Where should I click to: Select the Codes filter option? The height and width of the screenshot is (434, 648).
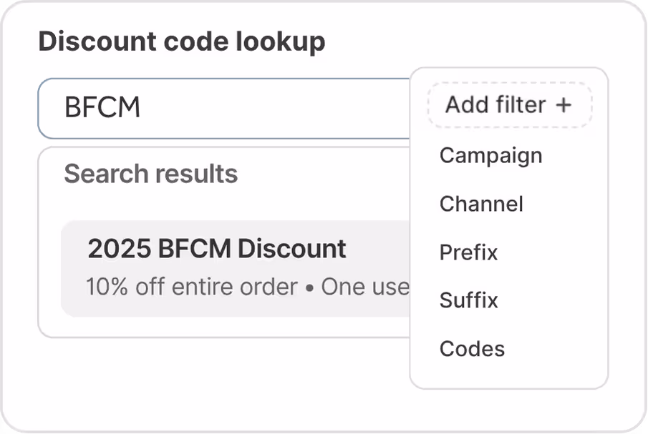coord(471,349)
